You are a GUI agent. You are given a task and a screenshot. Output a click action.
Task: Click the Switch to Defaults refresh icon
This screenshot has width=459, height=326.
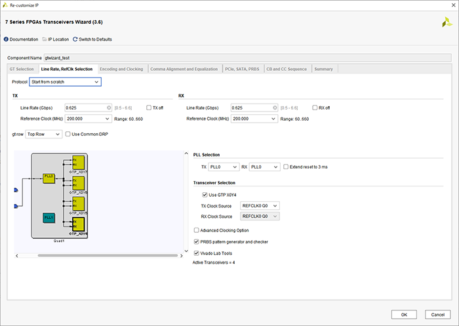coord(75,39)
